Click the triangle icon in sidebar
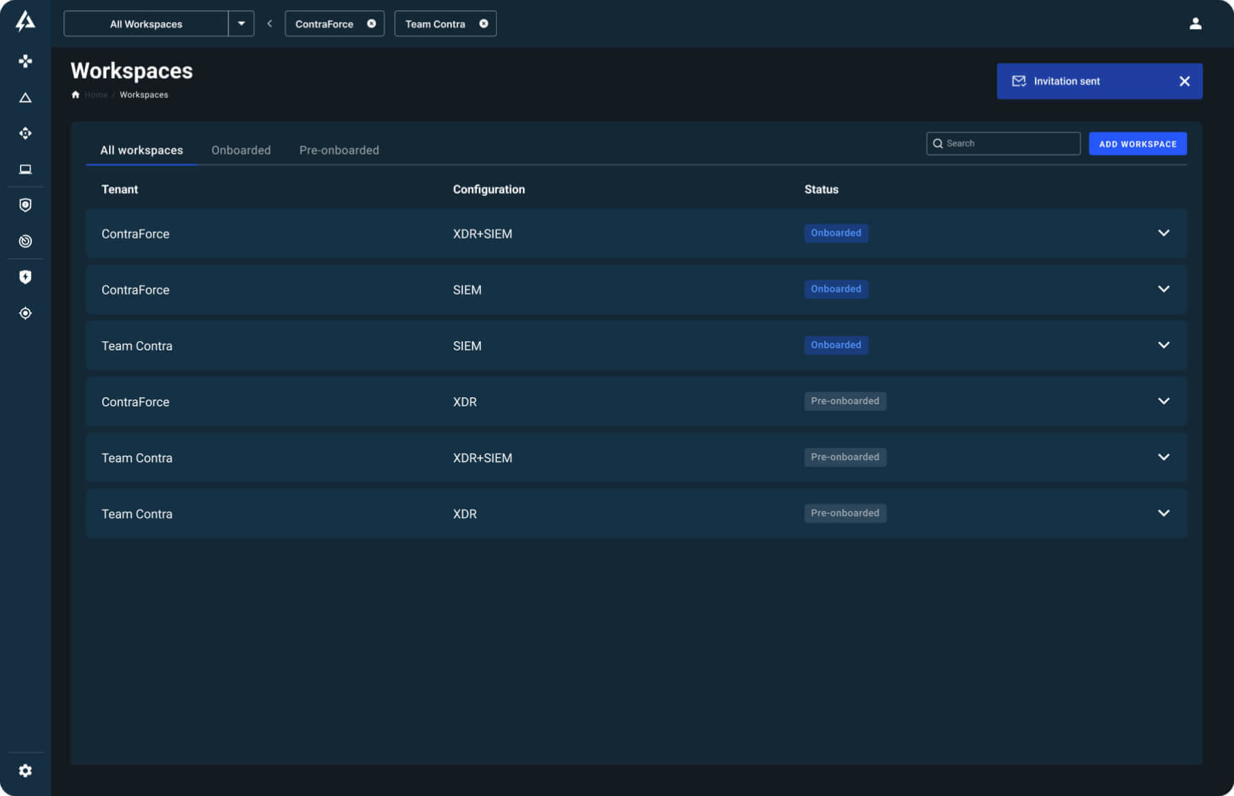1234x796 pixels. click(26, 98)
